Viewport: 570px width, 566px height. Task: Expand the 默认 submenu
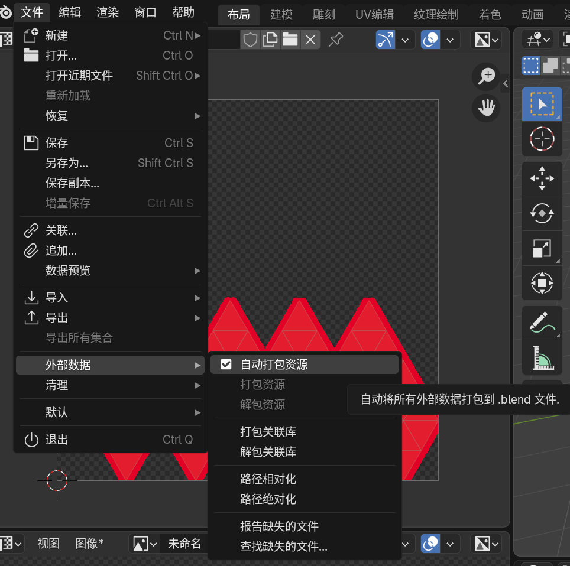111,412
